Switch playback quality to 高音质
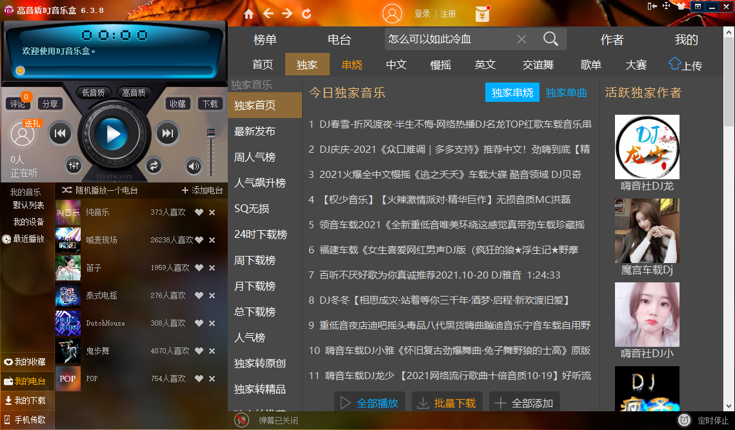 (134, 92)
